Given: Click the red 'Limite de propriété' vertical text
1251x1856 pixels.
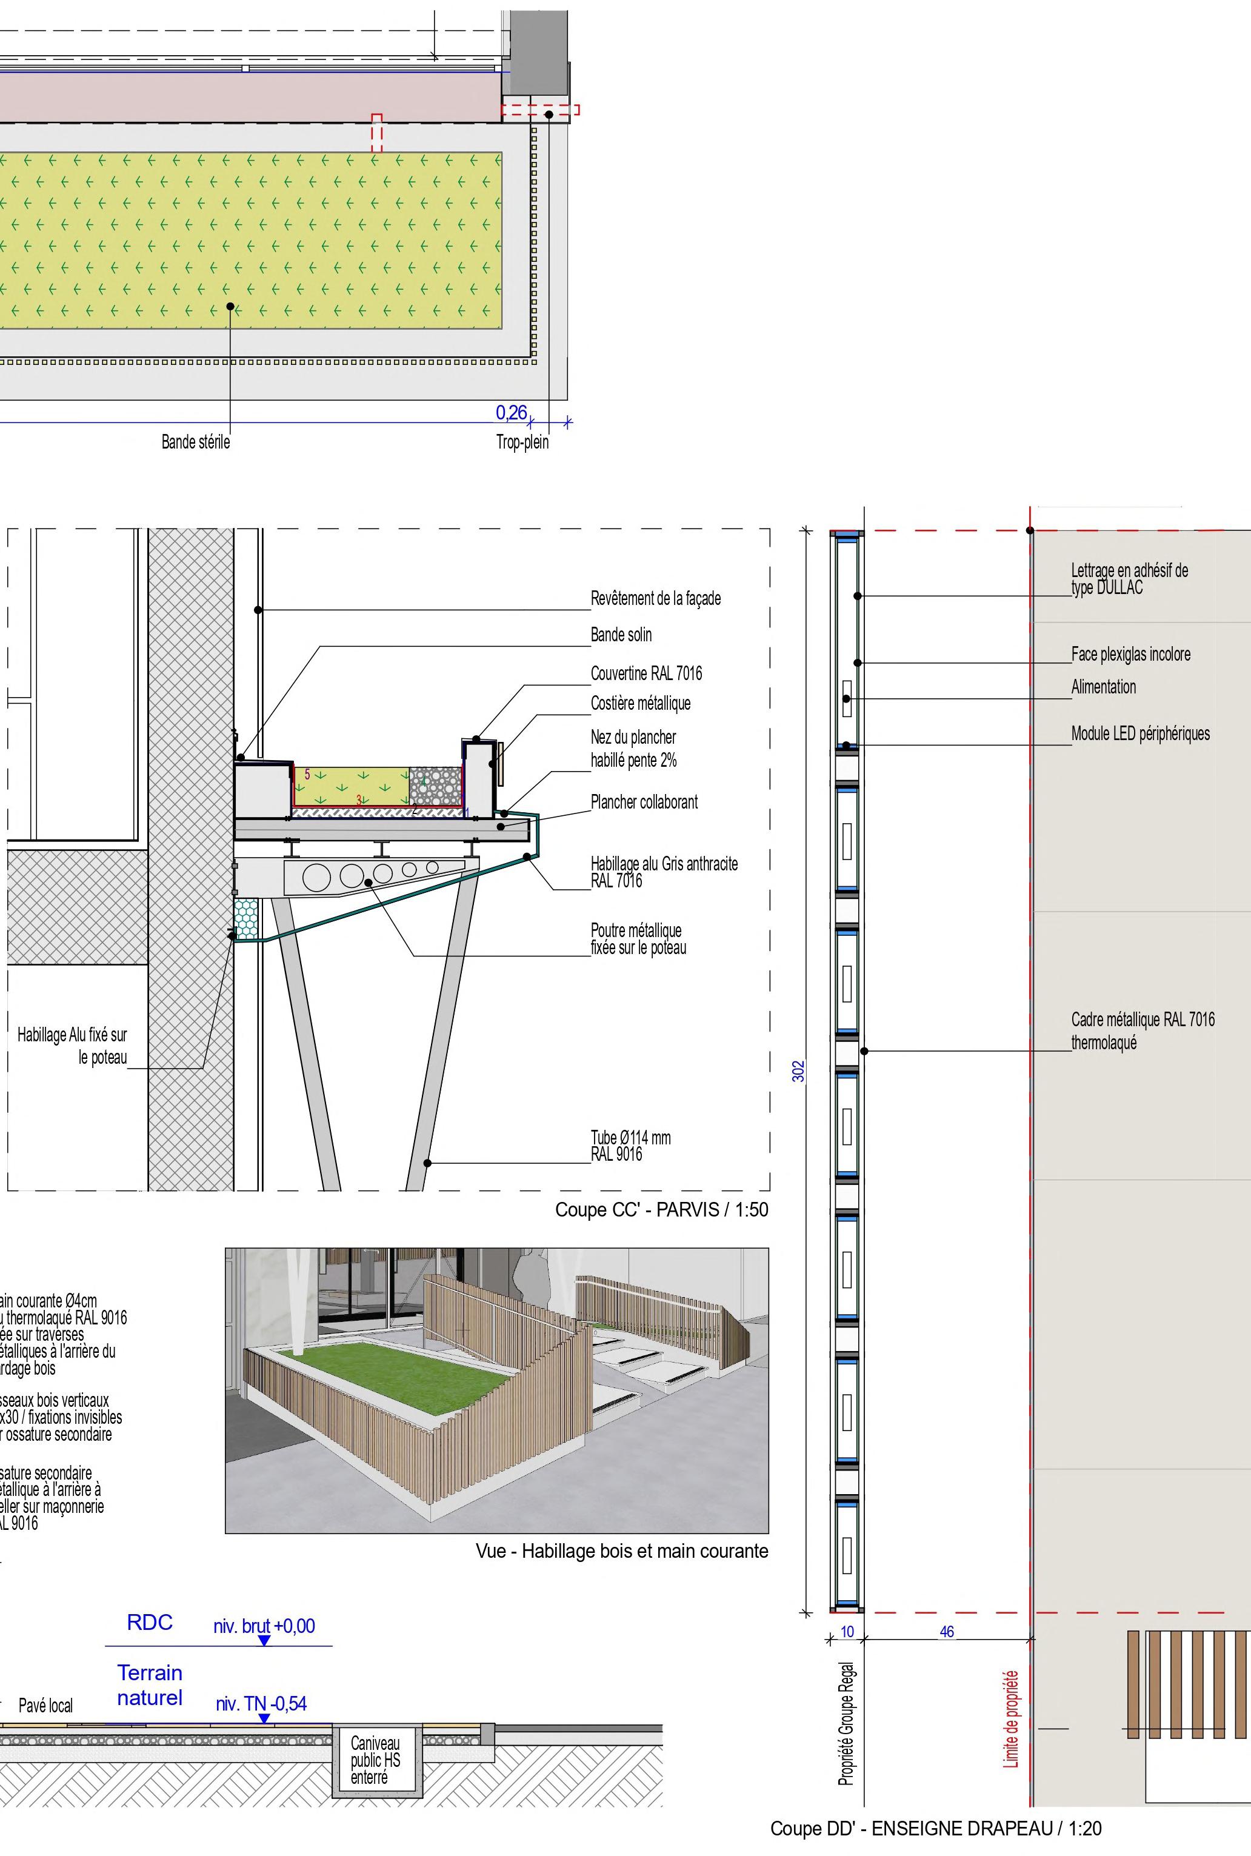Looking at the screenshot, I should point(1011,1720).
